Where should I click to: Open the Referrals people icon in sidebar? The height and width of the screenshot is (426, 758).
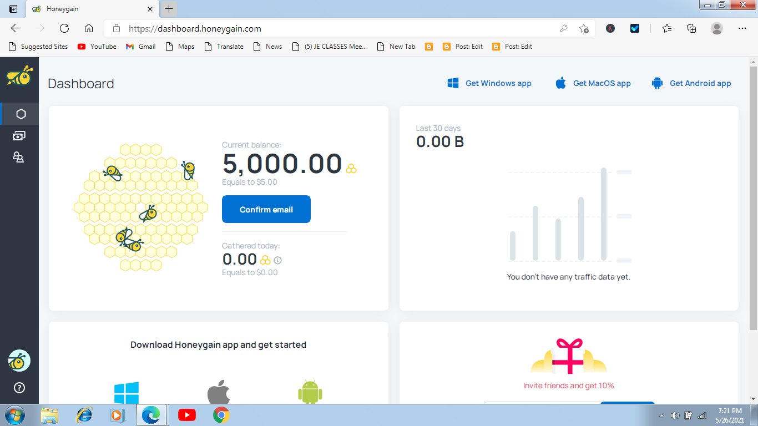pos(19,157)
